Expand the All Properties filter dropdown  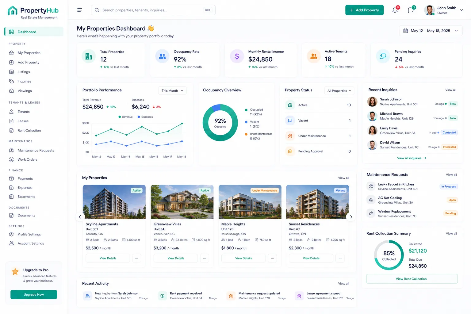click(339, 91)
